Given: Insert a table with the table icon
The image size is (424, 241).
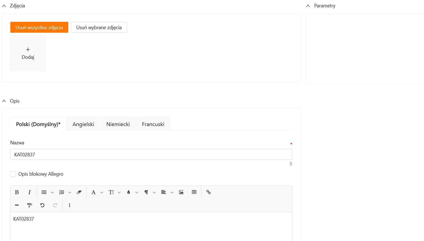Looking at the screenshot, I should click(194, 192).
